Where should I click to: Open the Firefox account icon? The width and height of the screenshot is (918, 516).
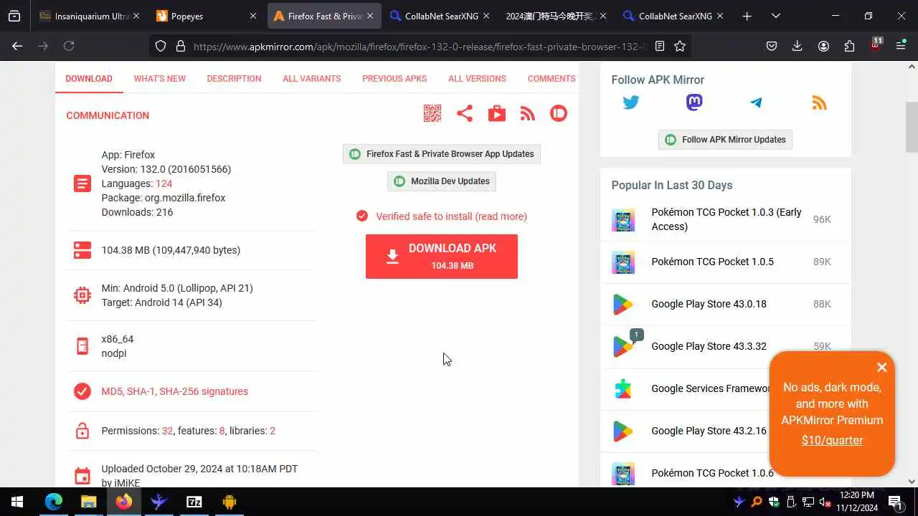(x=823, y=46)
